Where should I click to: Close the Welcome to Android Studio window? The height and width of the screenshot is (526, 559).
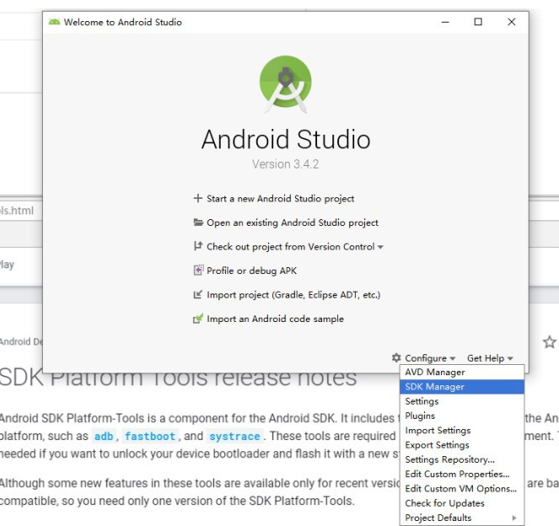click(512, 22)
